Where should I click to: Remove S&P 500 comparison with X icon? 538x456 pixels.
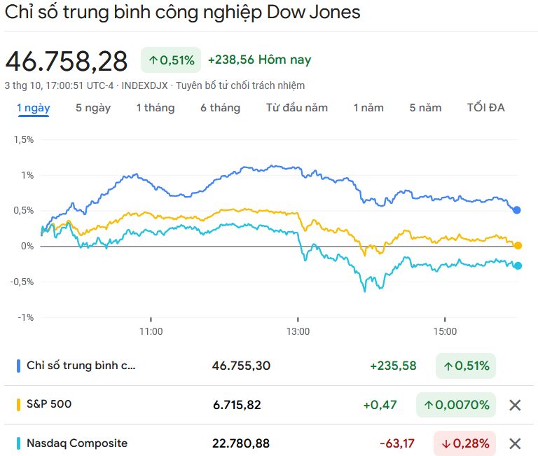[x=515, y=405]
